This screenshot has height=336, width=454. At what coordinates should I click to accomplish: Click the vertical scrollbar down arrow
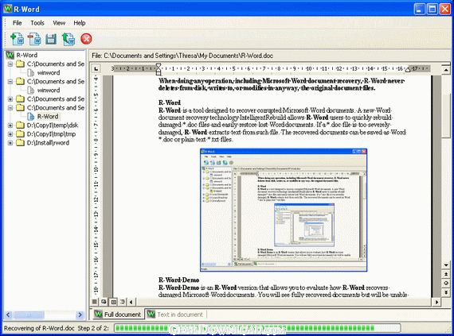click(x=446, y=265)
